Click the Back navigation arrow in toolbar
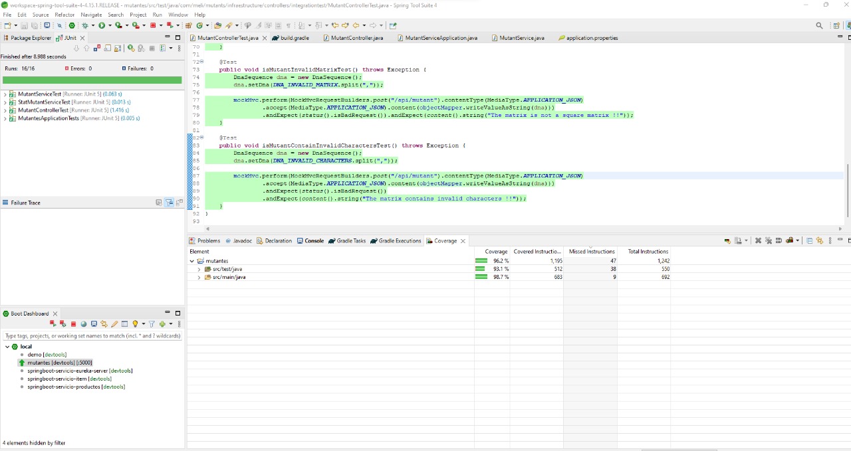Viewport: 851px width, 451px height. pyautogui.click(x=356, y=25)
